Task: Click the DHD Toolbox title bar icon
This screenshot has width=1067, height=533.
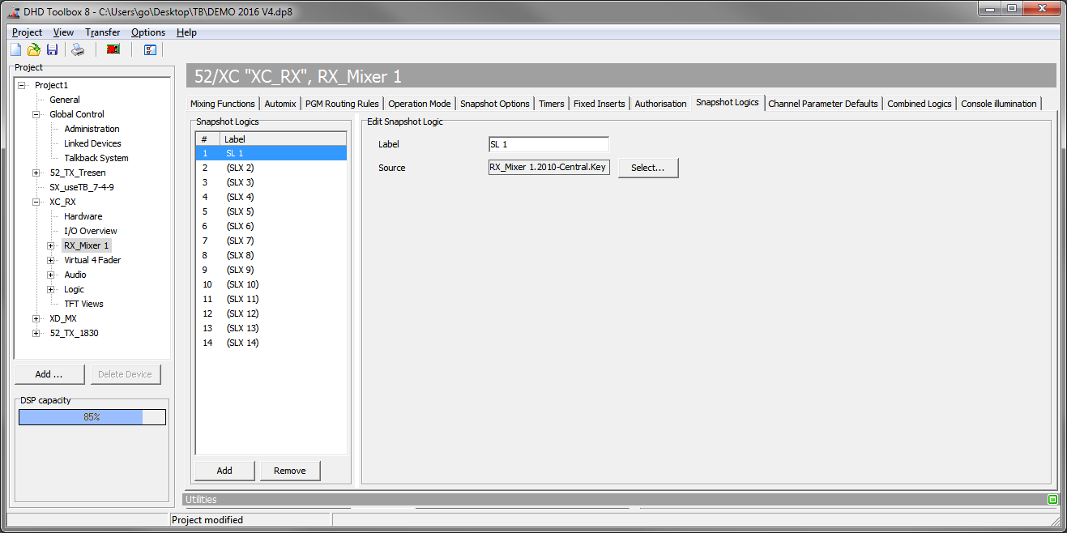Action: [x=14, y=11]
